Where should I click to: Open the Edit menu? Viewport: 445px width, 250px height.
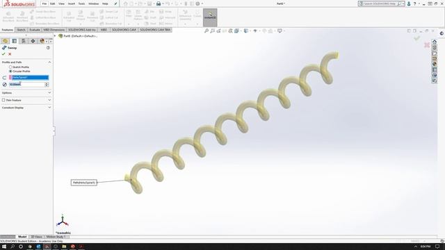click(53, 3)
